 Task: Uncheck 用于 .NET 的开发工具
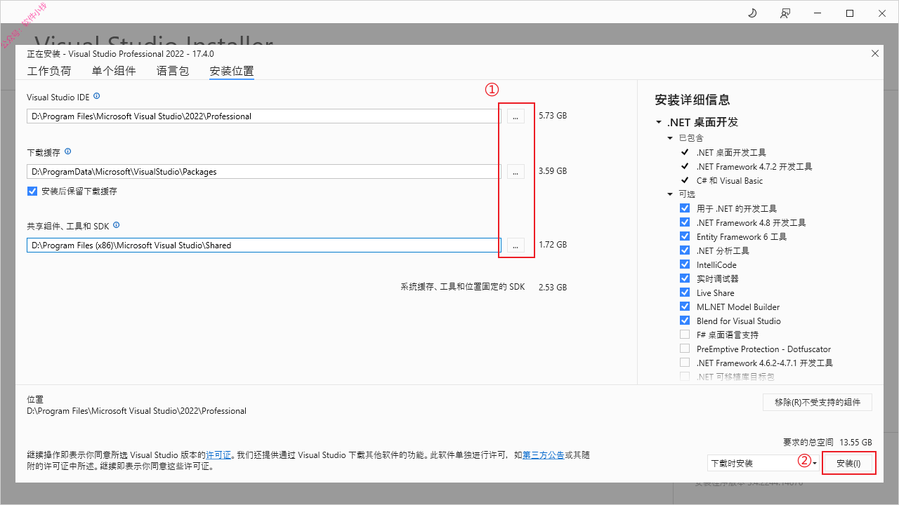click(x=685, y=208)
